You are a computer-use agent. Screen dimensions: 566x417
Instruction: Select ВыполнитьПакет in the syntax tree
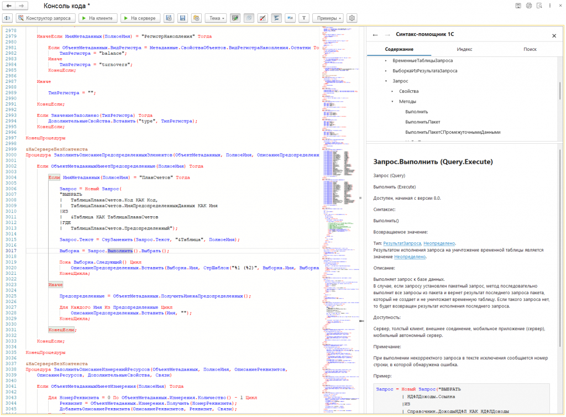coord(423,122)
